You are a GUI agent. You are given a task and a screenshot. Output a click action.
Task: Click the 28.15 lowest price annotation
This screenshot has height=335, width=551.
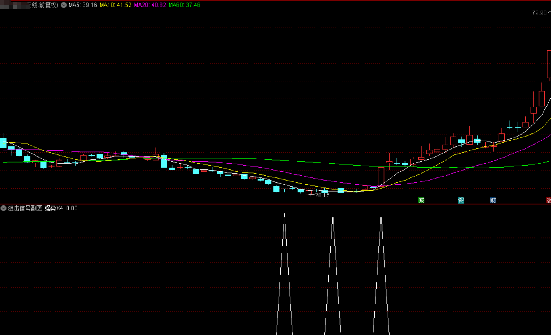tap(322, 195)
